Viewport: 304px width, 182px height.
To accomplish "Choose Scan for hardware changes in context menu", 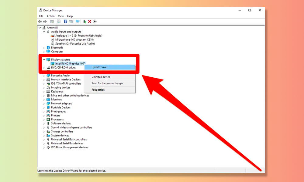I will 110,83.
